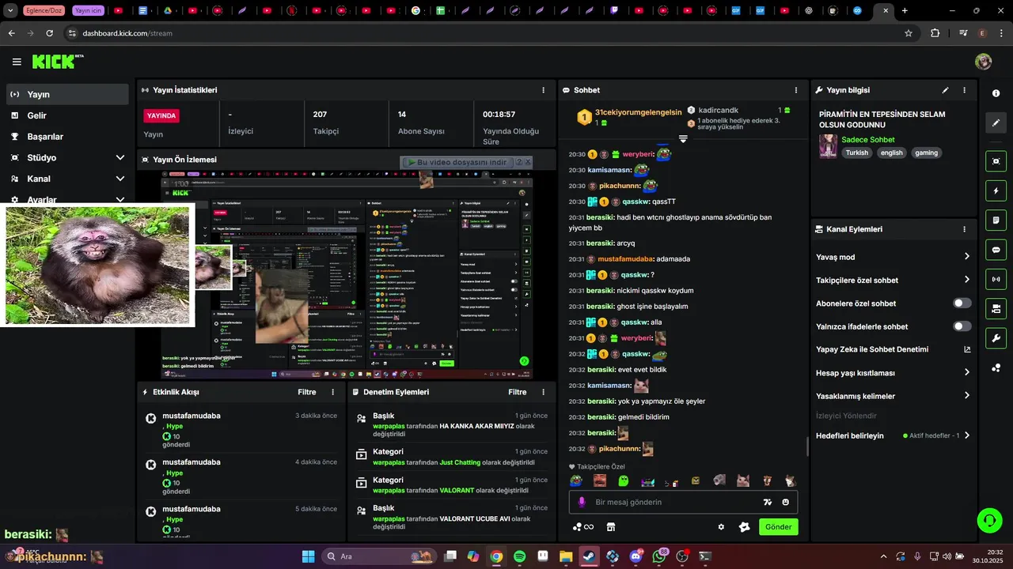Click Bu video dosyasını indir button
Screen dimensions: 1013x569
pos(460,162)
